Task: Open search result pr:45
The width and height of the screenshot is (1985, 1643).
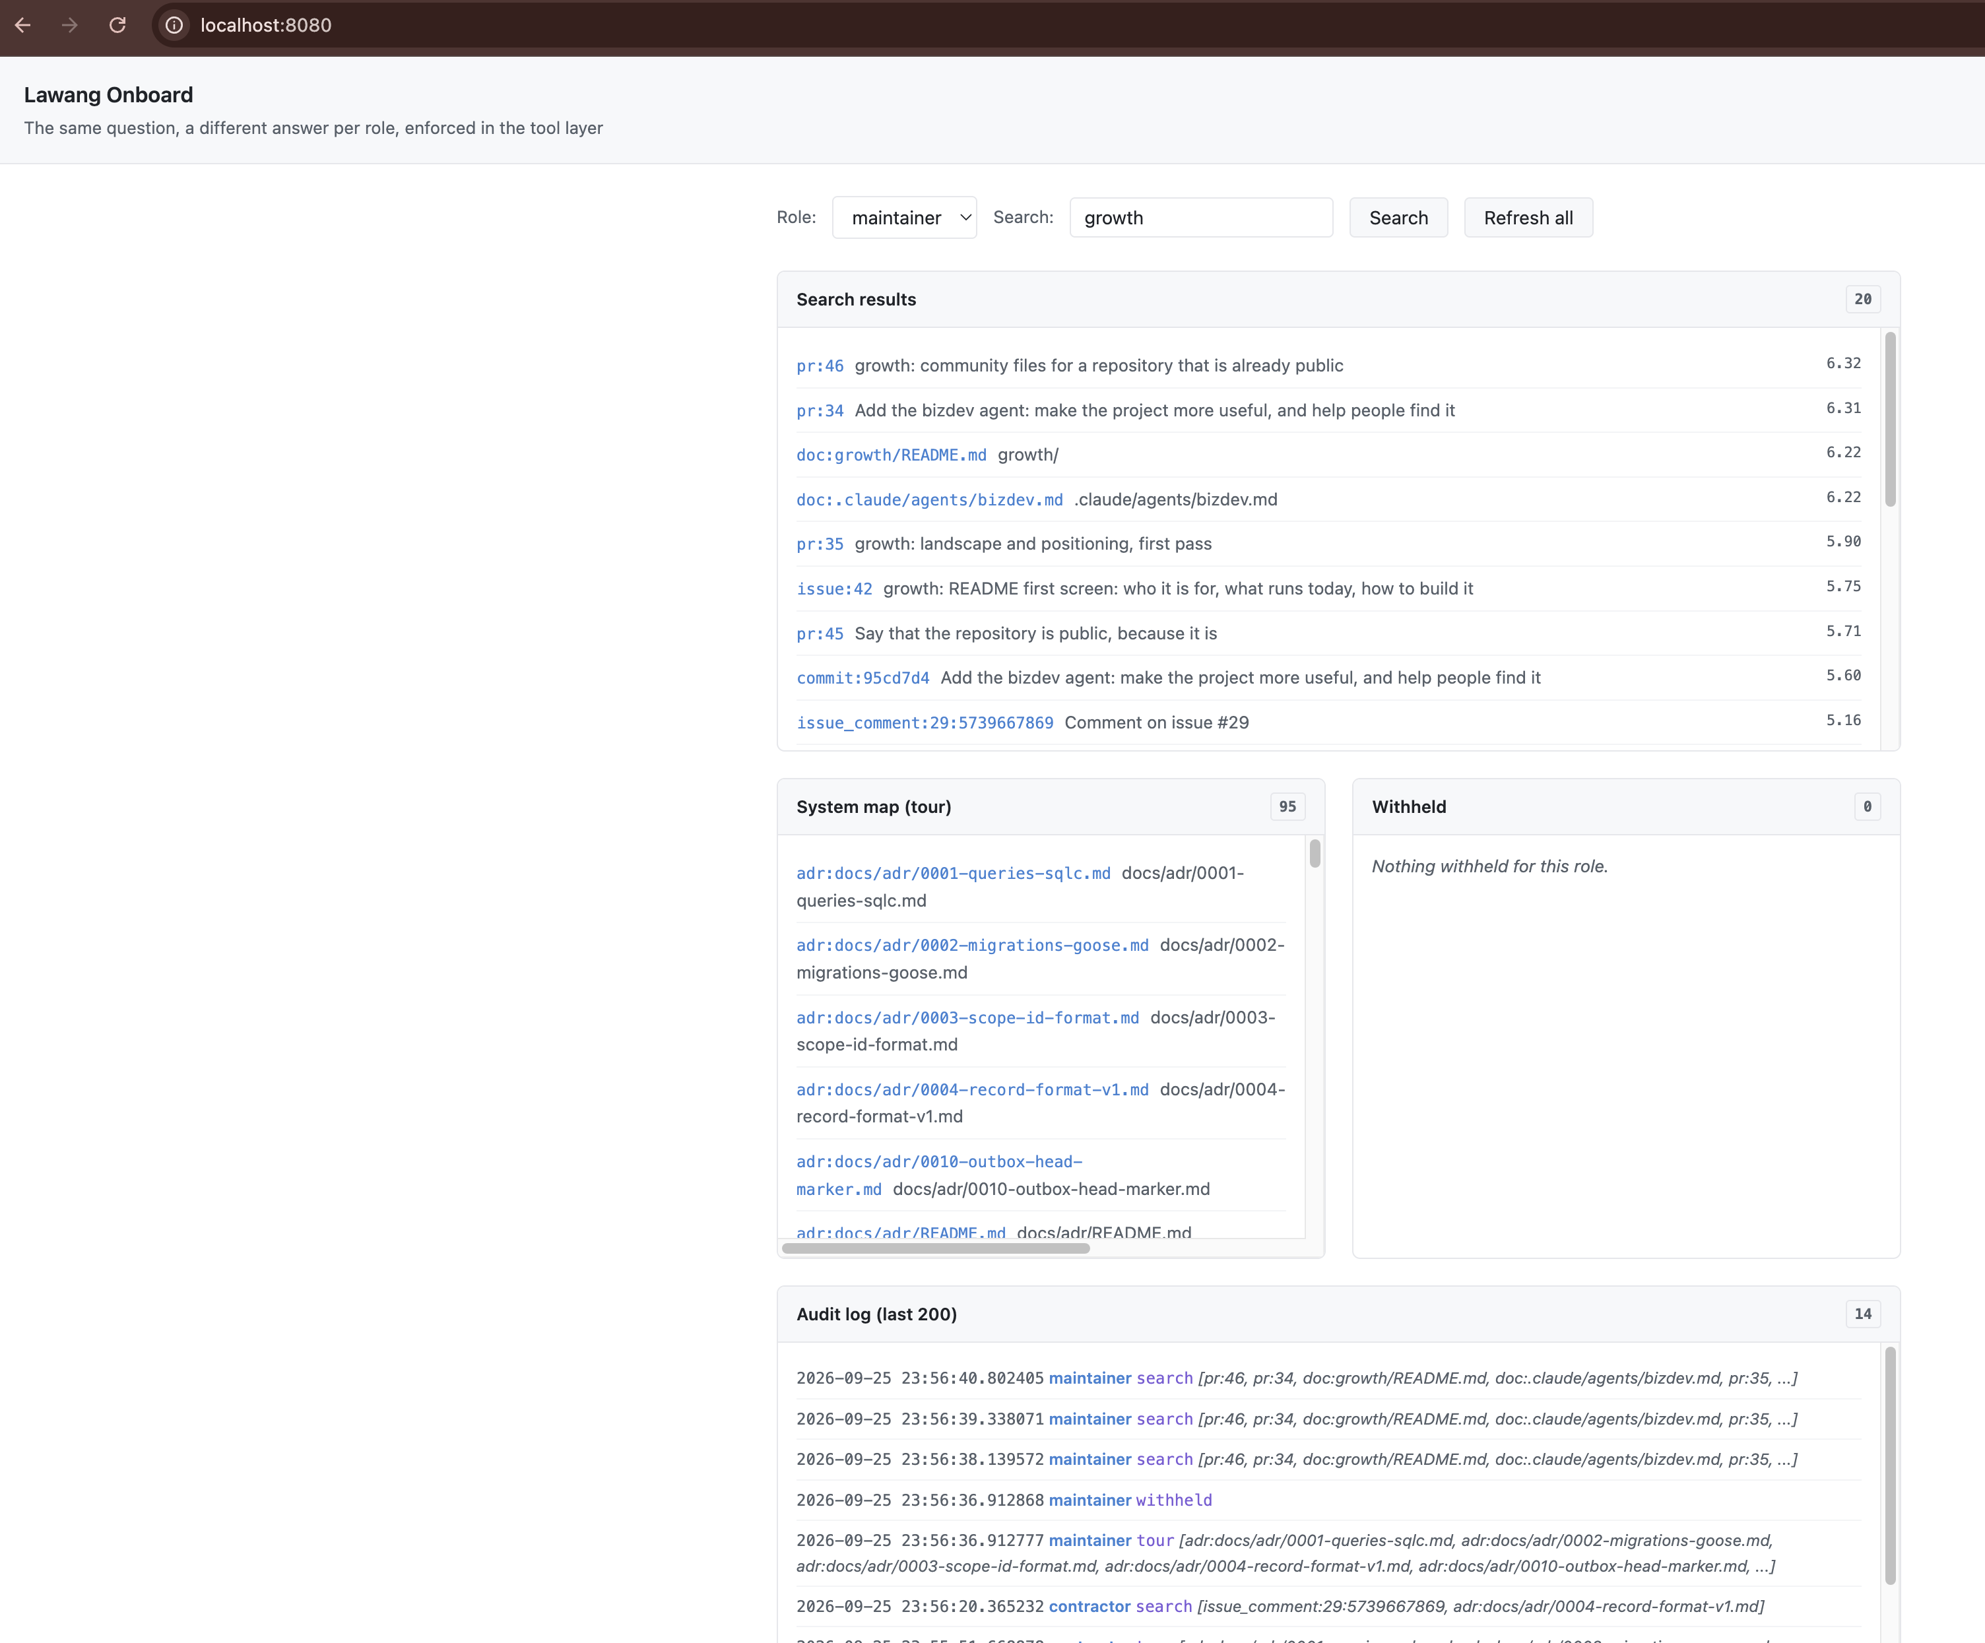Action: [x=820, y=633]
